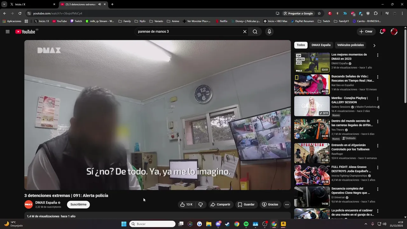
Task: Open a new browser tab
Action: (112, 4)
